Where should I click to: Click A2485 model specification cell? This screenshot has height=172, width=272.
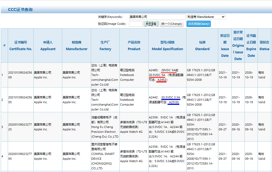point(168,75)
